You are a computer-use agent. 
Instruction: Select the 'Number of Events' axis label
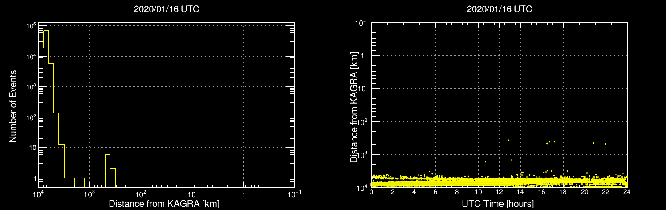click(x=13, y=105)
